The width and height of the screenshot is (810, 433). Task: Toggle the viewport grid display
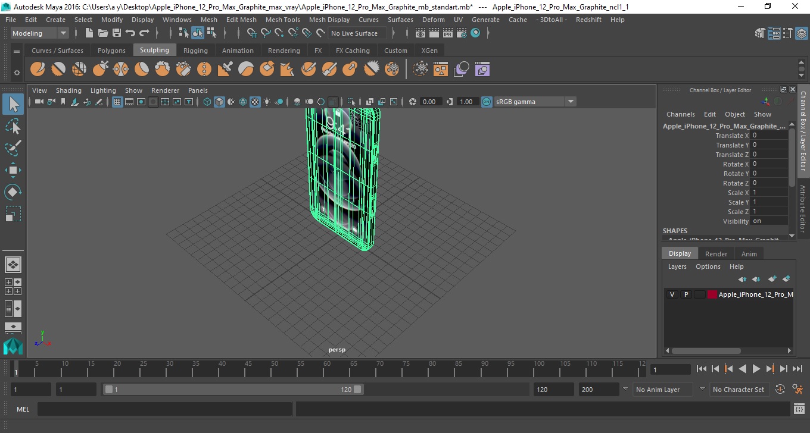117,102
